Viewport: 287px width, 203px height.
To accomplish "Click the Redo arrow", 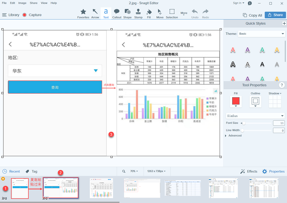I will pos(205,14).
